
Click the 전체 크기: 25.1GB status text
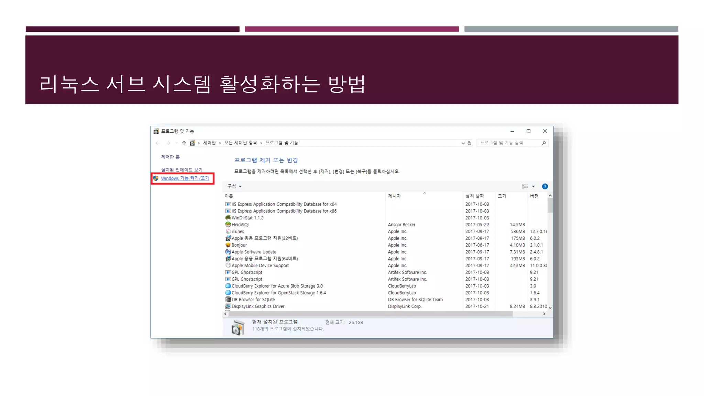click(x=344, y=322)
